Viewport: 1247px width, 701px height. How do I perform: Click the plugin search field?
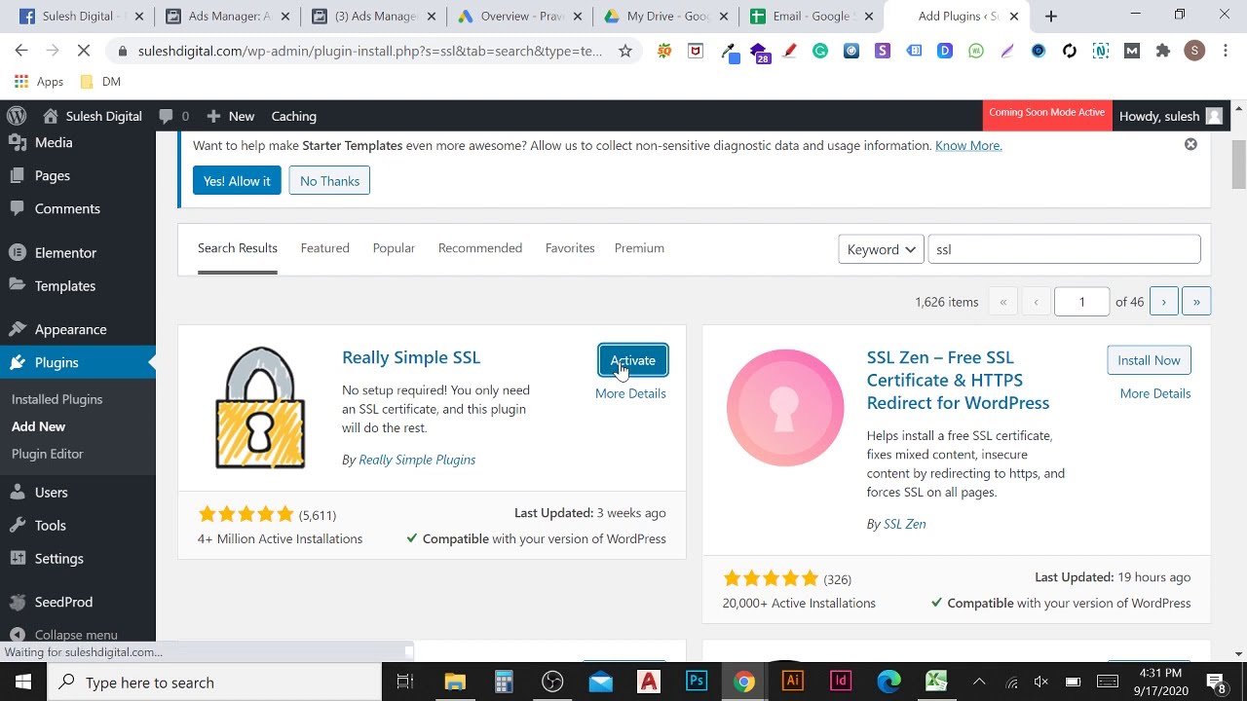click(x=1064, y=249)
